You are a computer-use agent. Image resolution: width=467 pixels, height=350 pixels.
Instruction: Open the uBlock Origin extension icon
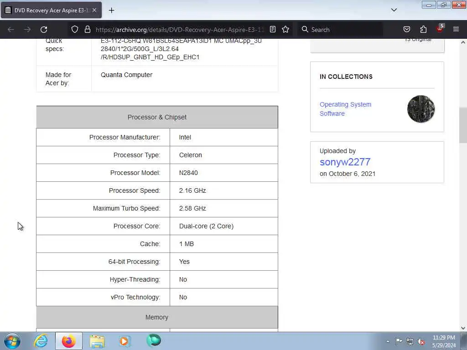440,29
